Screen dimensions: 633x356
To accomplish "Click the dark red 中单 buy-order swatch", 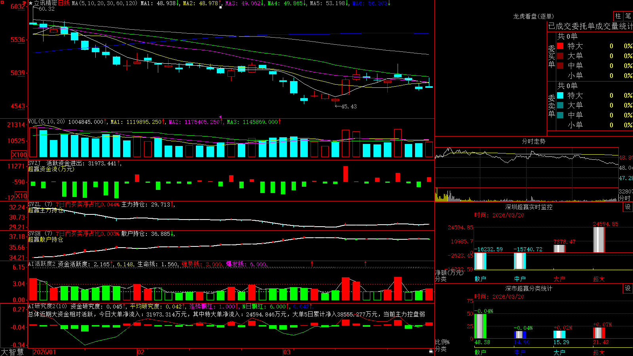I will point(560,66).
